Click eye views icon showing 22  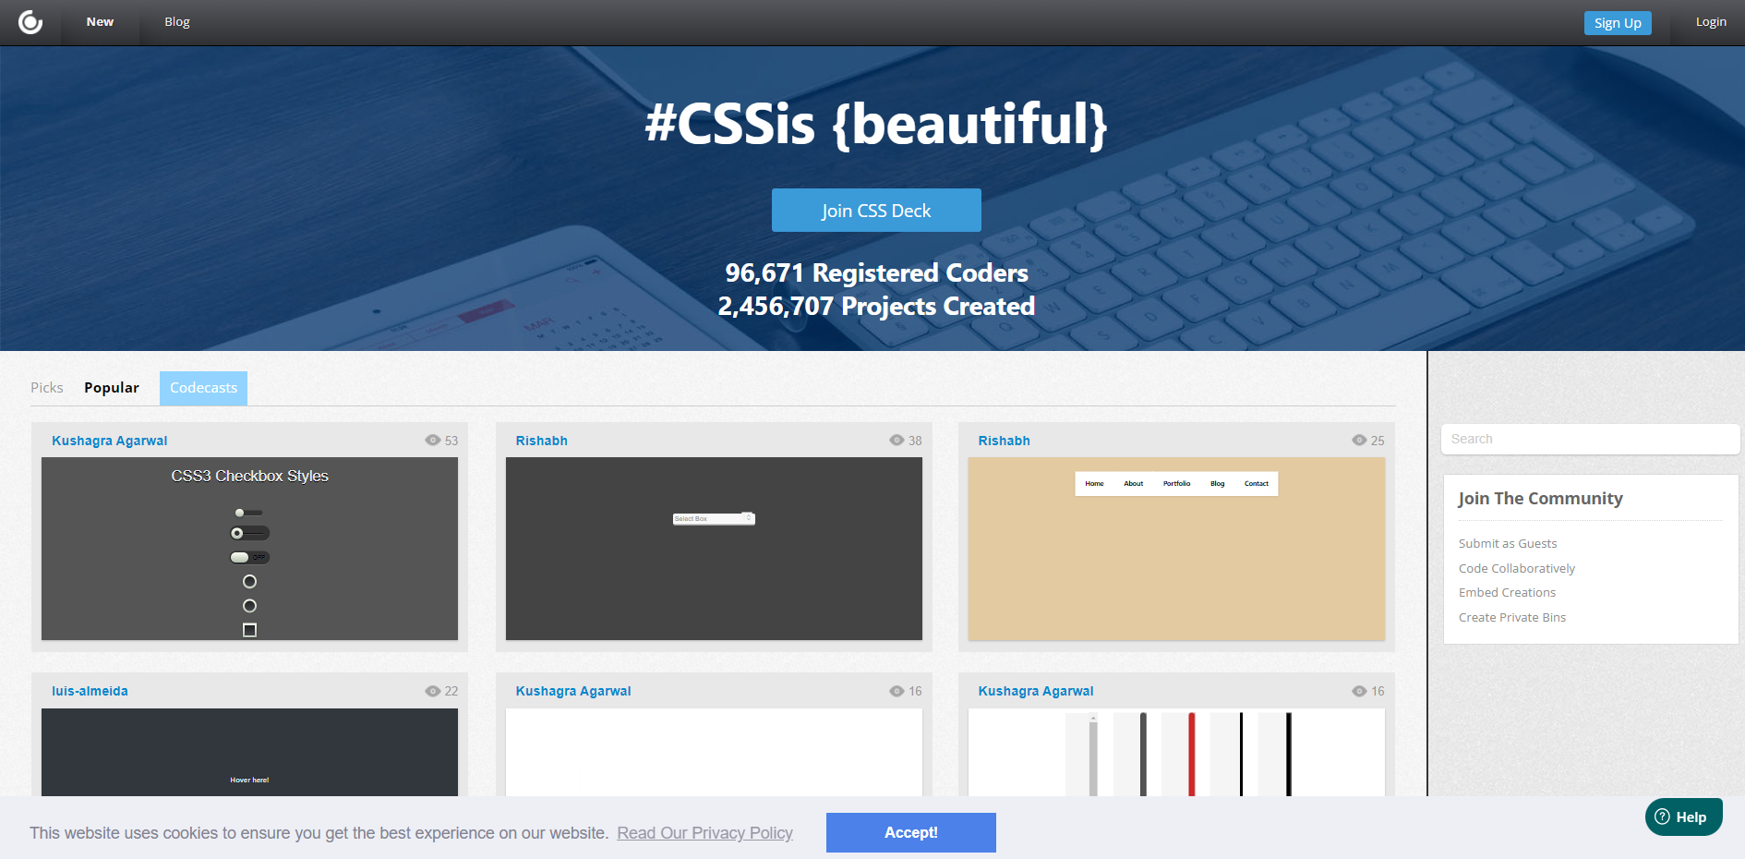pos(432,691)
